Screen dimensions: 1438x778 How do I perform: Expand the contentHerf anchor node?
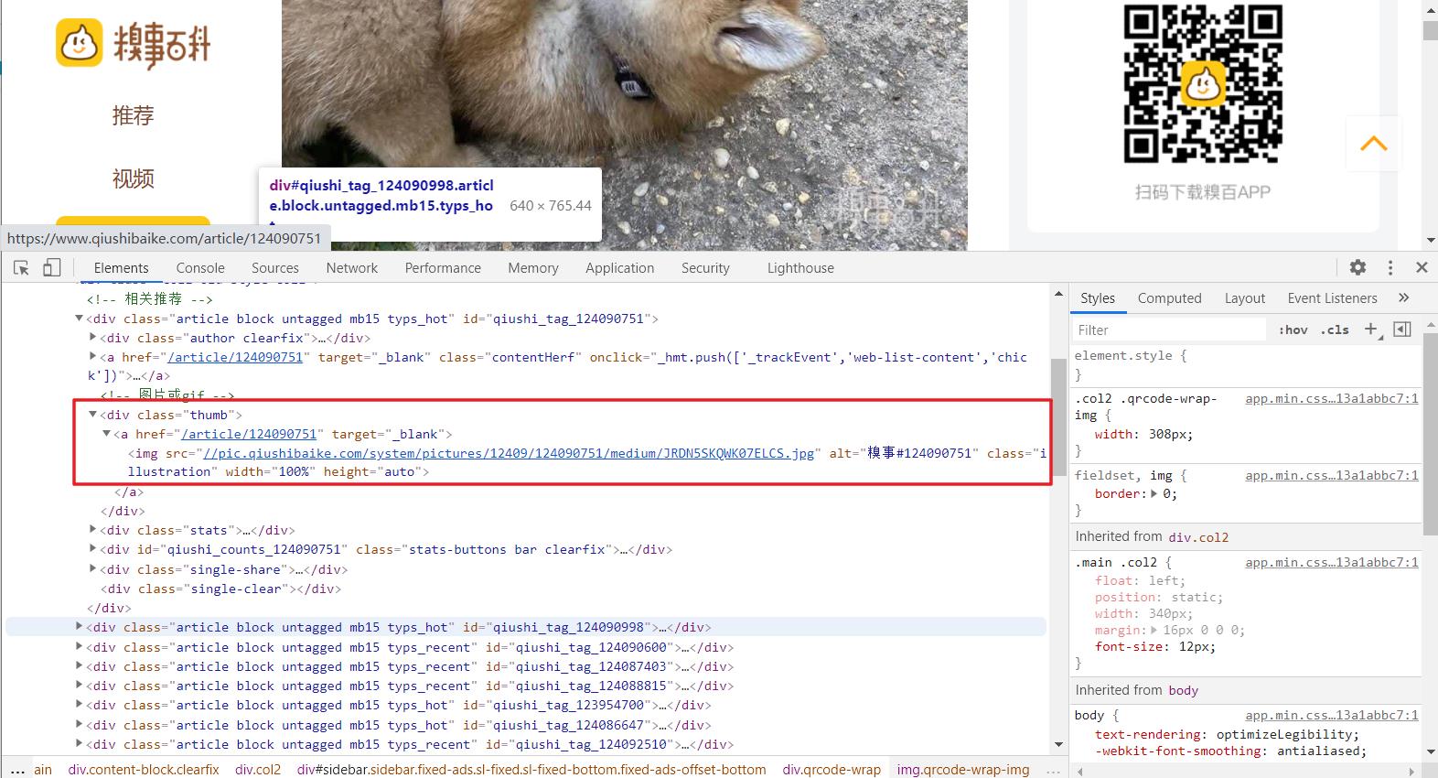[92, 357]
